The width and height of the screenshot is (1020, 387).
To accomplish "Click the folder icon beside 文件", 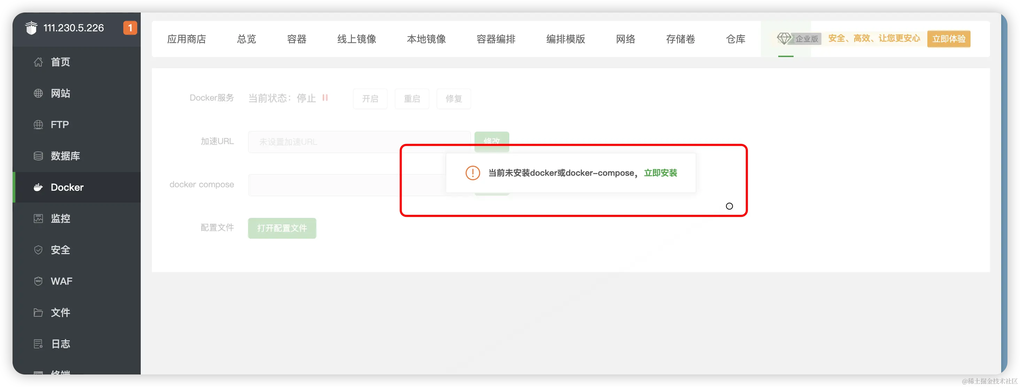I will (x=38, y=313).
